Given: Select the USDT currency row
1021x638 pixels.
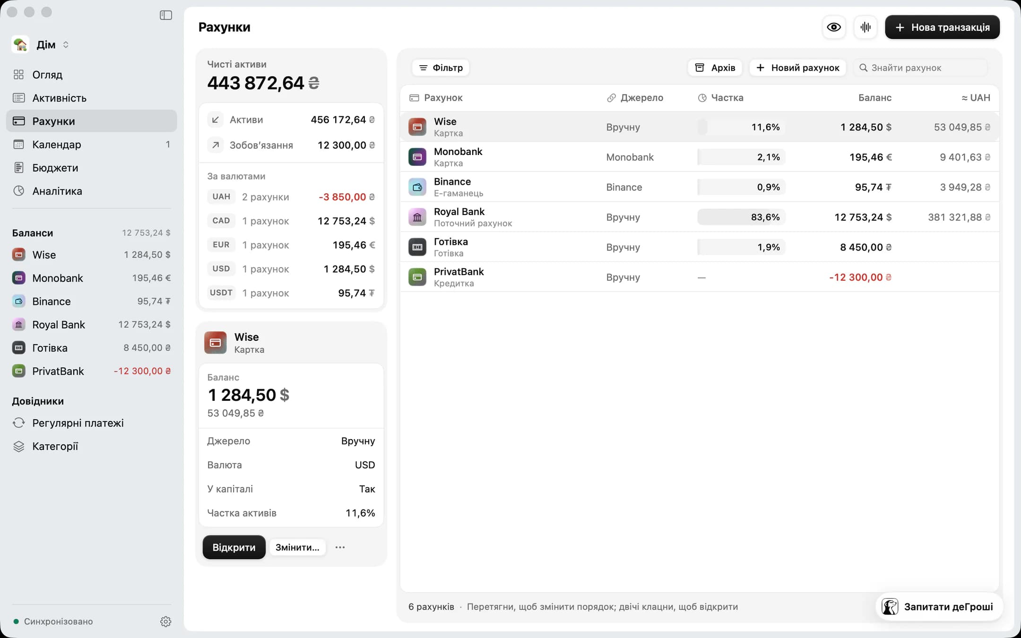Looking at the screenshot, I should [x=291, y=293].
